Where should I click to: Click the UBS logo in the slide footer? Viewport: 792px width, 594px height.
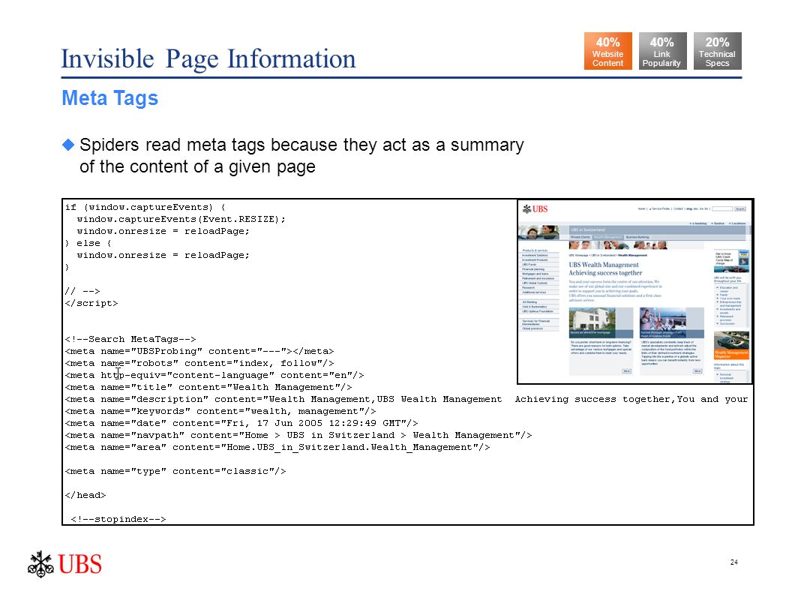tap(64, 564)
